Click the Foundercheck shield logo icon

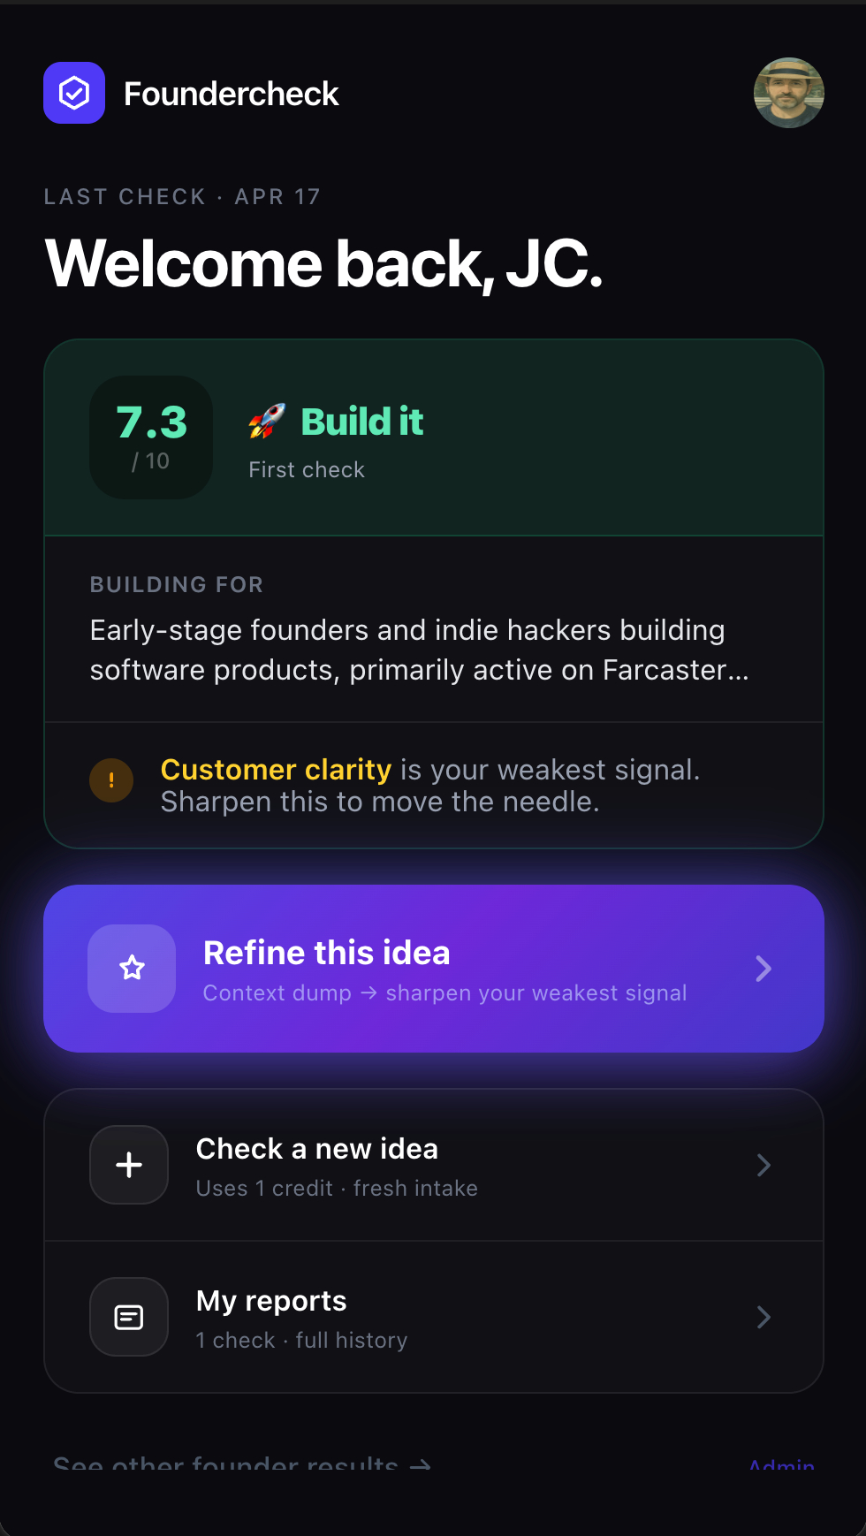point(74,93)
